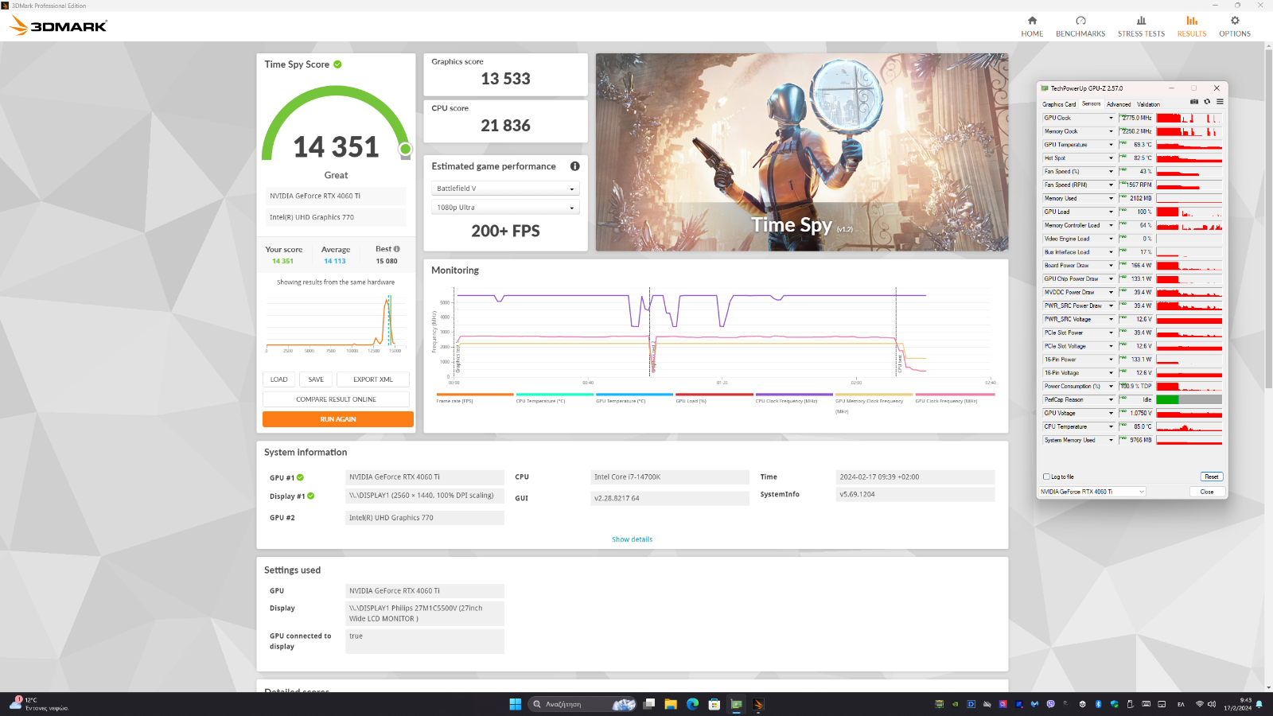Click the Average score 14 113

(335, 261)
